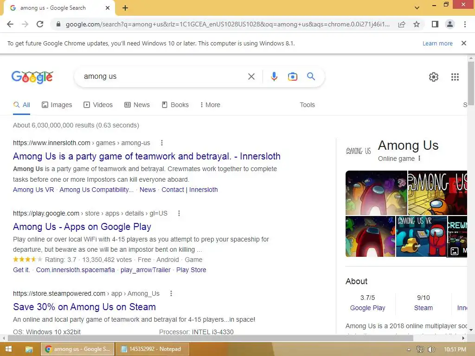View site info via the padlock icon

coord(58,24)
